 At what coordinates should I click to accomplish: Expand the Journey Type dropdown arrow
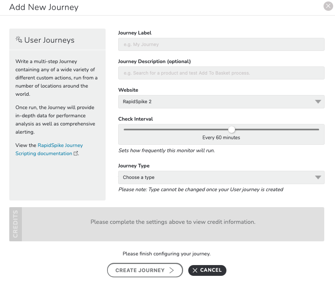[x=318, y=177]
